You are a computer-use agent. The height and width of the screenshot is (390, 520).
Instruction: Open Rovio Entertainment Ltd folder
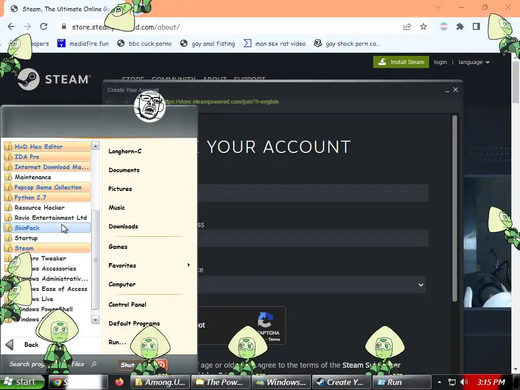(x=47, y=218)
